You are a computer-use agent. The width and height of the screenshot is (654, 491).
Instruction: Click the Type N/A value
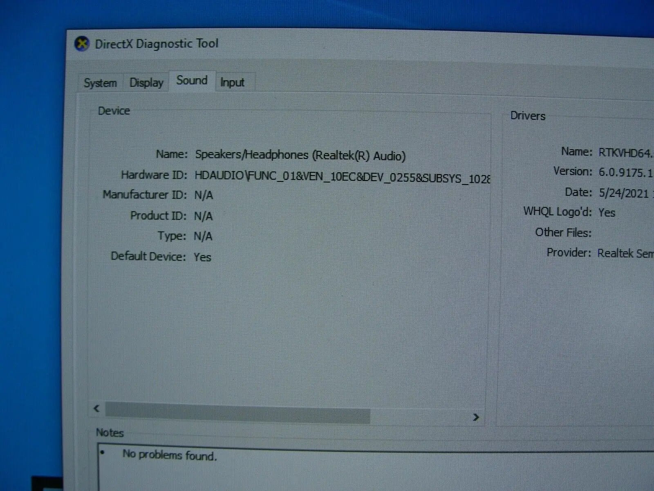pos(203,236)
